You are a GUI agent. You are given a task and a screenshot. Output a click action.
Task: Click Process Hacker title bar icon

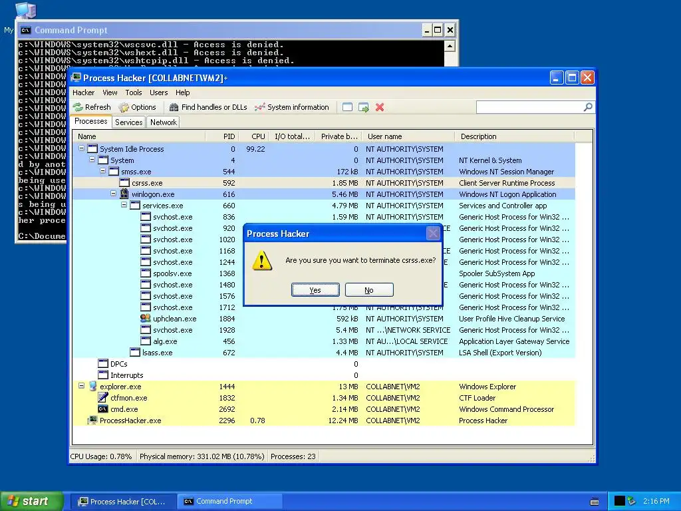click(76, 78)
